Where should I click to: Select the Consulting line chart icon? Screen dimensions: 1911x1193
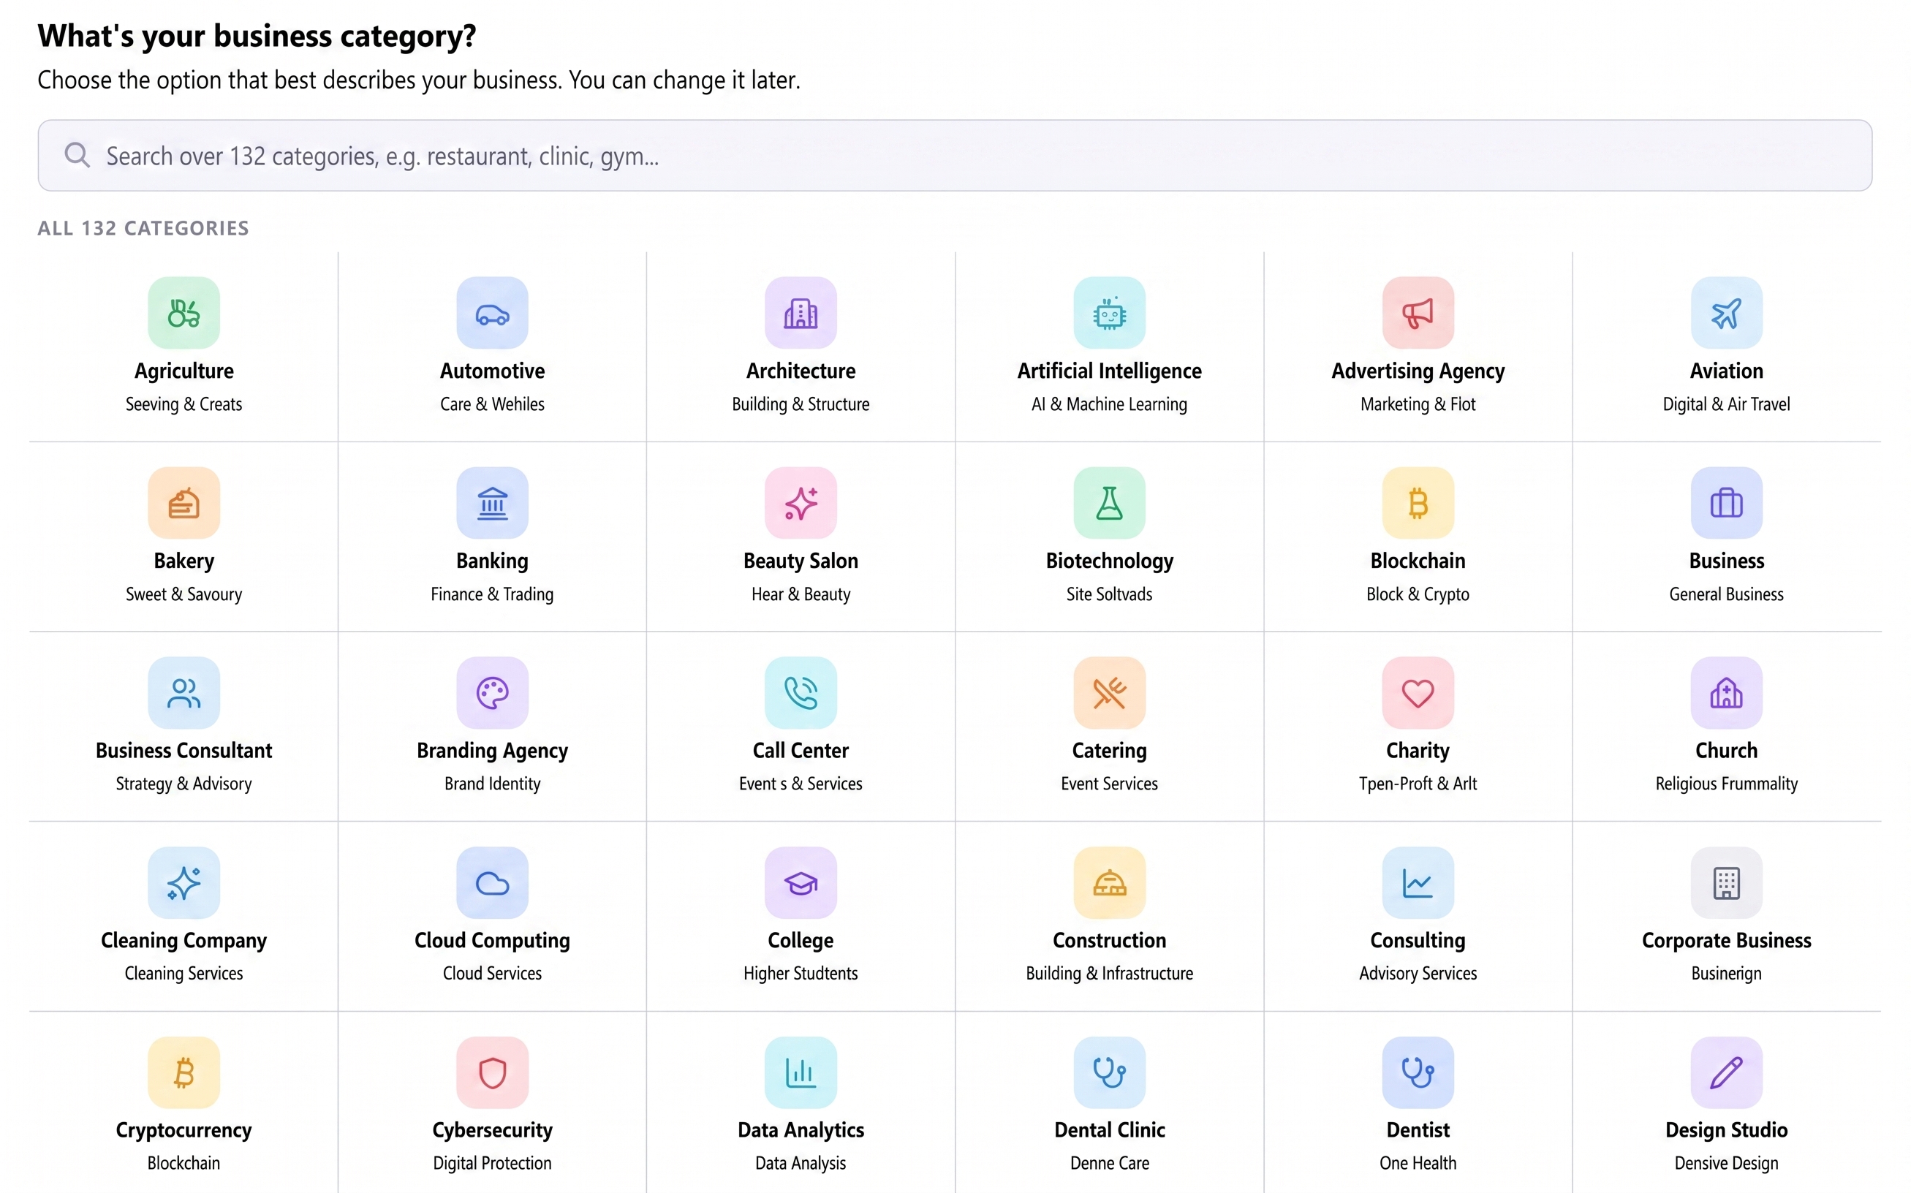pos(1418,883)
